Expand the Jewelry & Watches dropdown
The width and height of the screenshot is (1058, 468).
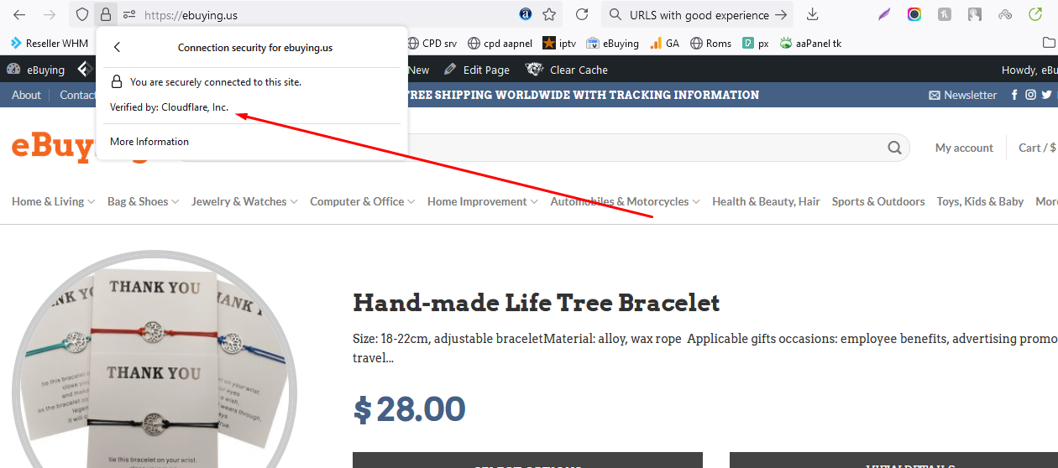coord(244,201)
